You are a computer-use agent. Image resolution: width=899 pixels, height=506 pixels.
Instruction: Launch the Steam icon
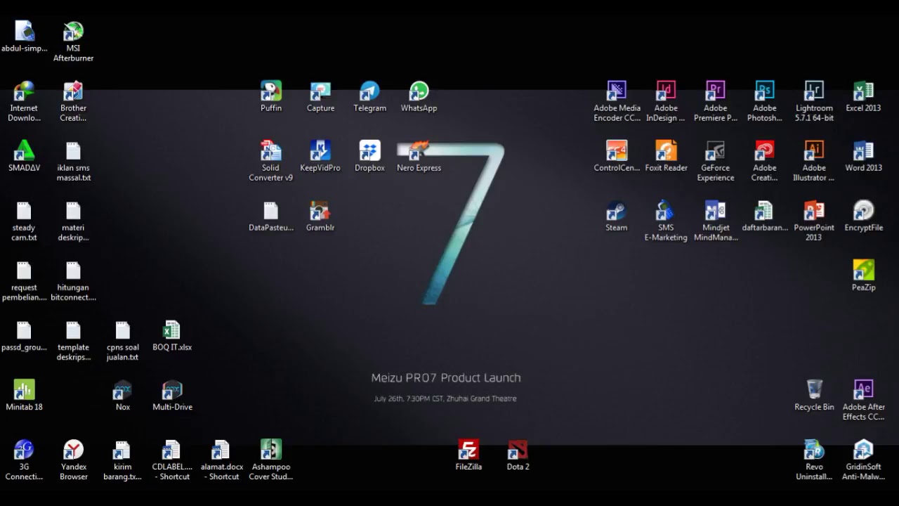coord(617,211)
